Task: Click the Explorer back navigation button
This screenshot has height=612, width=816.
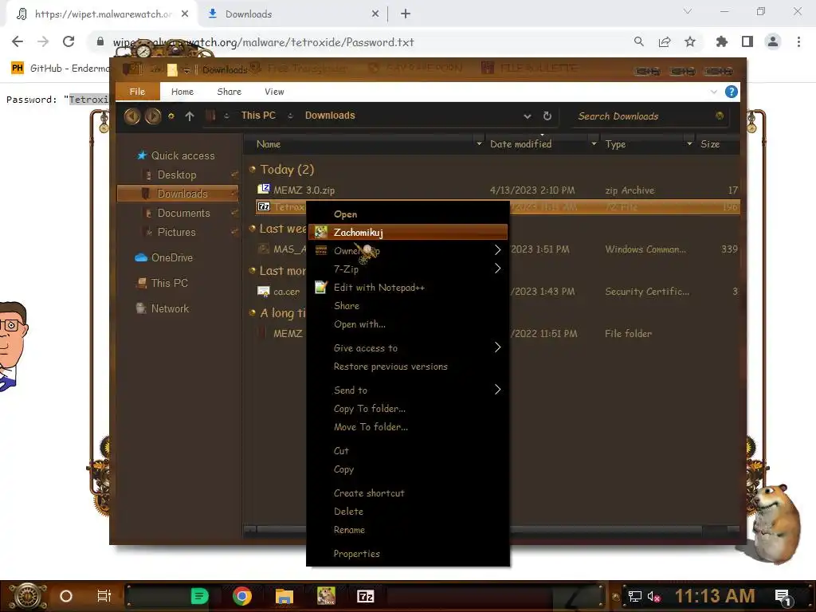Action: click(131, 116)
